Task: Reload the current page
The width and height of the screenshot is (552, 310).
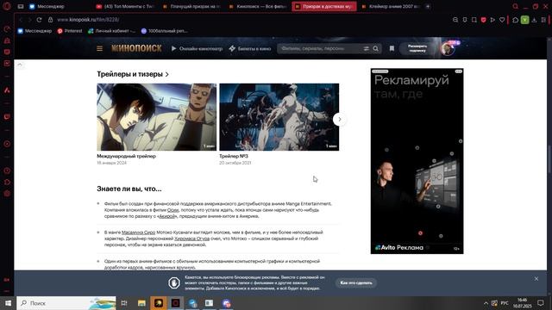Action: 40,20
